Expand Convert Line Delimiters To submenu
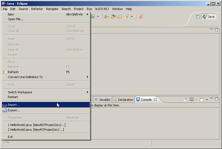Screen dimensions: 222x149 pos(46,77)
